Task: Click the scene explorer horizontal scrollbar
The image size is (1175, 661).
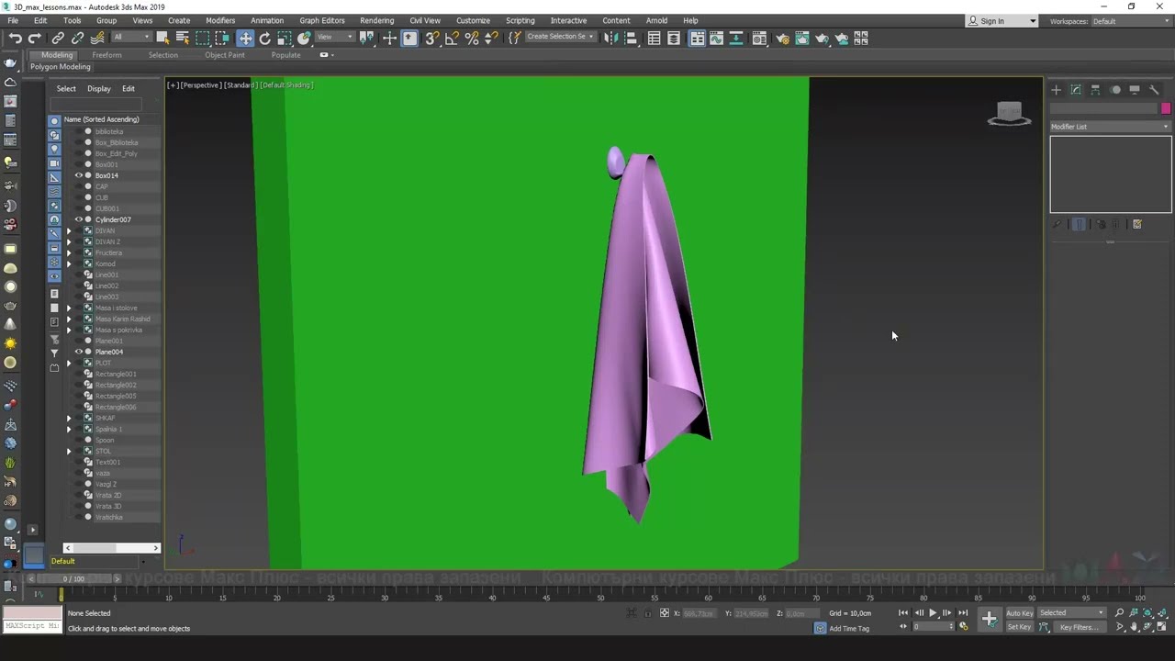Action: [x=112, y=548]
